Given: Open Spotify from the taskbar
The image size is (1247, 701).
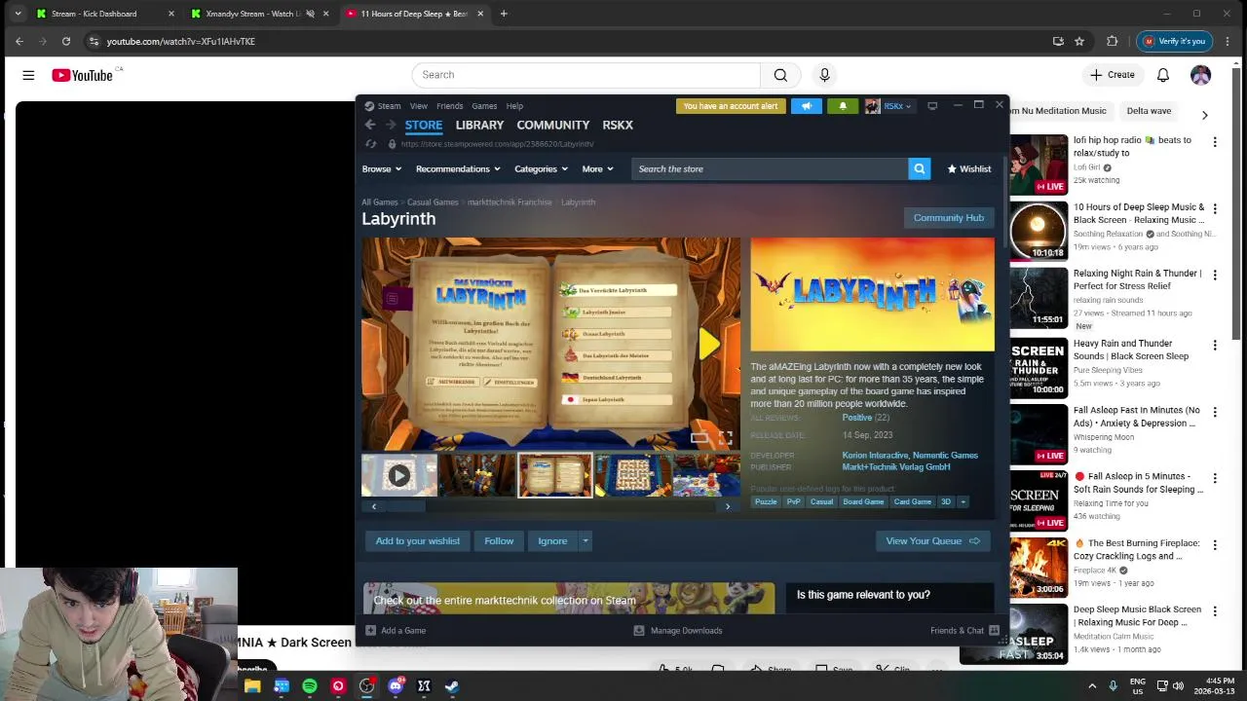Looking at the screenshot, I should tap(310, 686).
